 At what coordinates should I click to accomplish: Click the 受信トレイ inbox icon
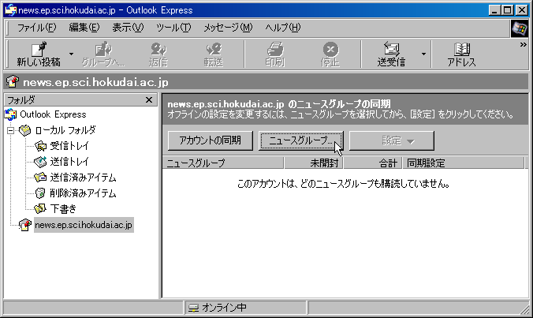tap(40, 146)
